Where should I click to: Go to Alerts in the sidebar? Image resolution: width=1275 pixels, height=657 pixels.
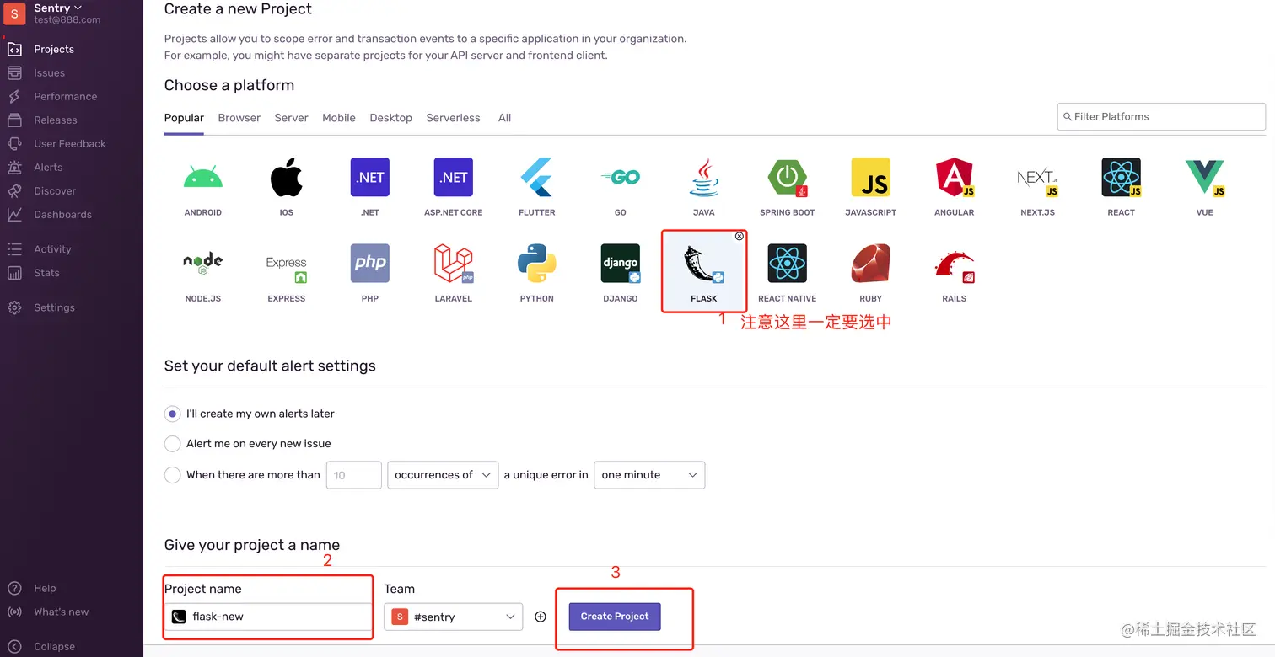(48, 167)
